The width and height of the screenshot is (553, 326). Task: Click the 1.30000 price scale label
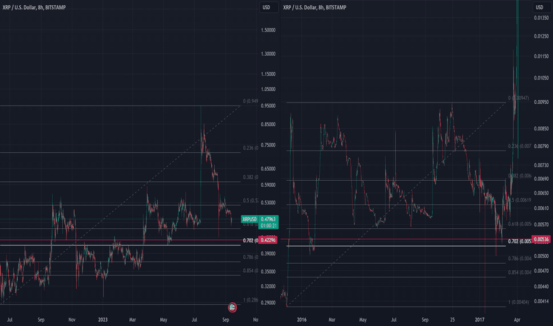268,54
